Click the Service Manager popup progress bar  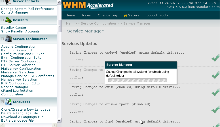pos(137,80)
